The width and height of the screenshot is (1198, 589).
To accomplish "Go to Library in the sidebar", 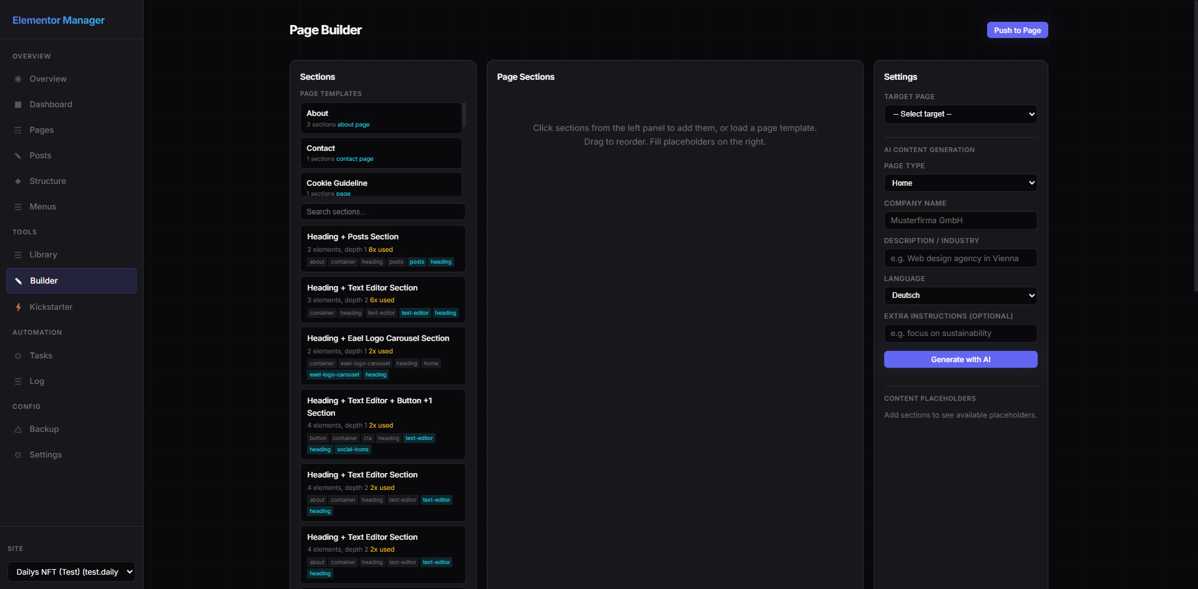I will (x=43, y=255).
